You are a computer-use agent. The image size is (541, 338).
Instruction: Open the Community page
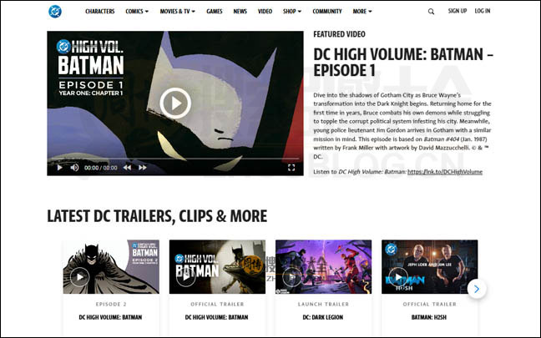pyautogui.click(x=327, y=12)
